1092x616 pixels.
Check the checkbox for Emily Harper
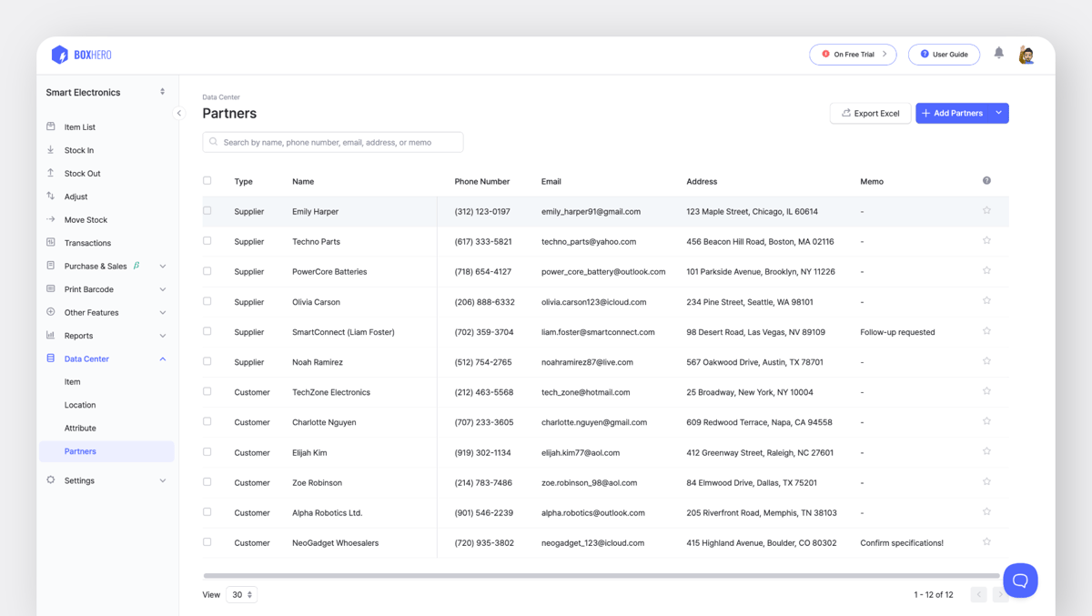[207, 210]
